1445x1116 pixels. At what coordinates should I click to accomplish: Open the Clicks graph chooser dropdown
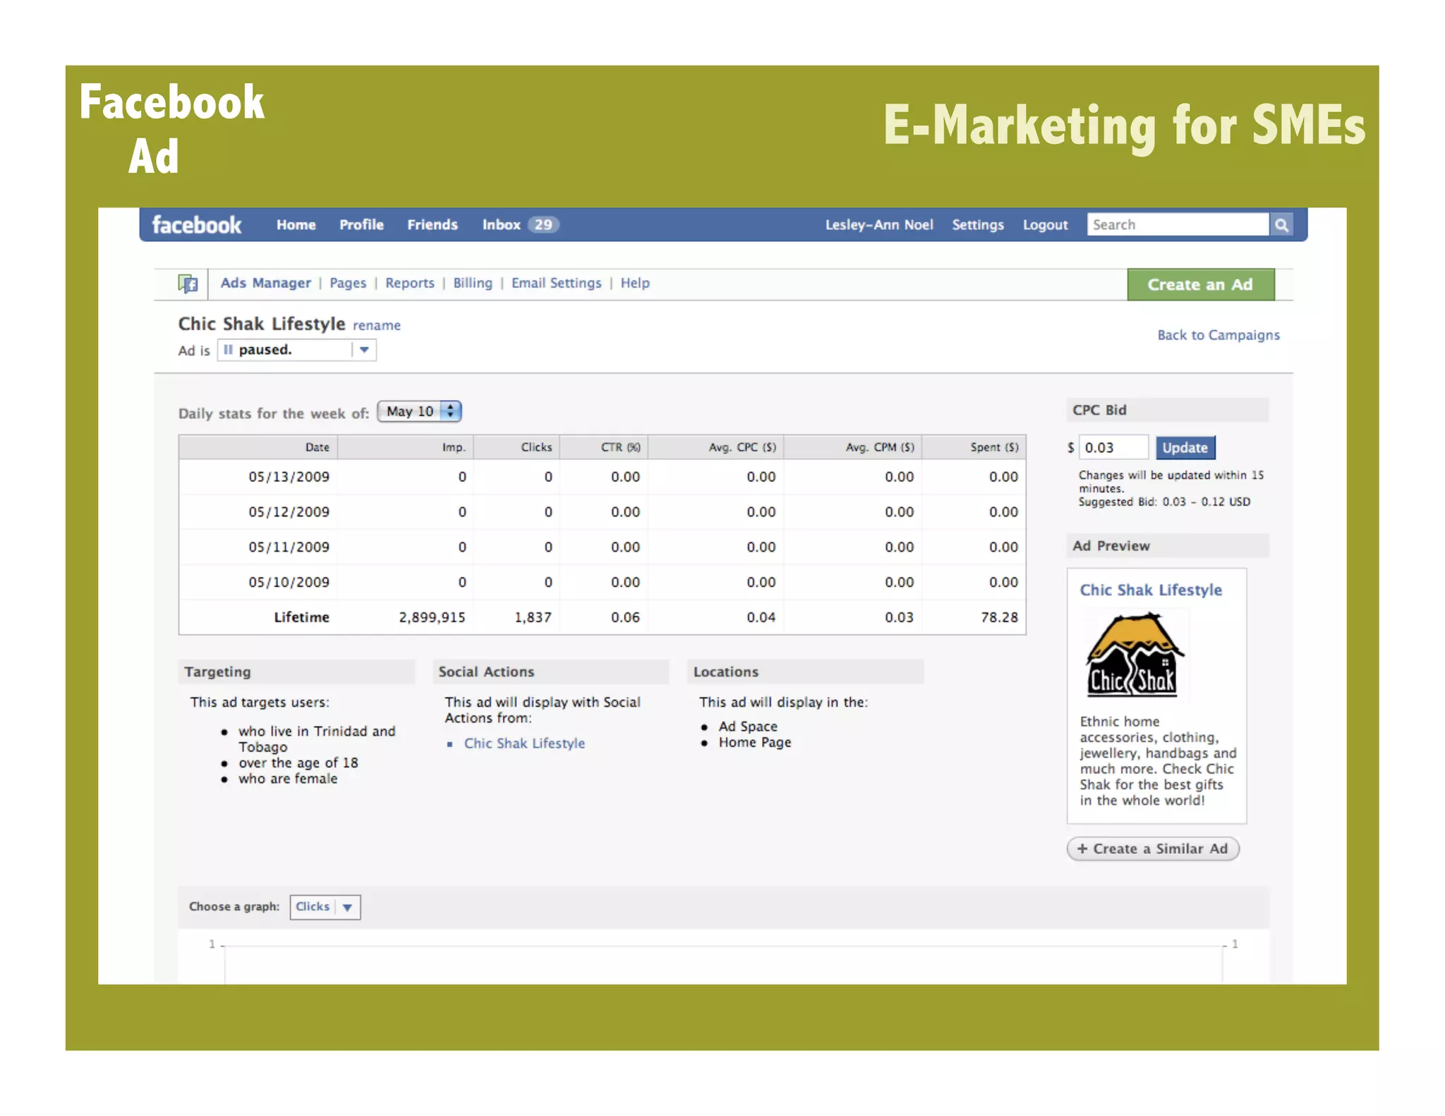point(325,907)
